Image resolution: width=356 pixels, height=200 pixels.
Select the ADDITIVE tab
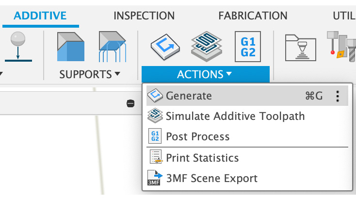(x=40, y=16)
